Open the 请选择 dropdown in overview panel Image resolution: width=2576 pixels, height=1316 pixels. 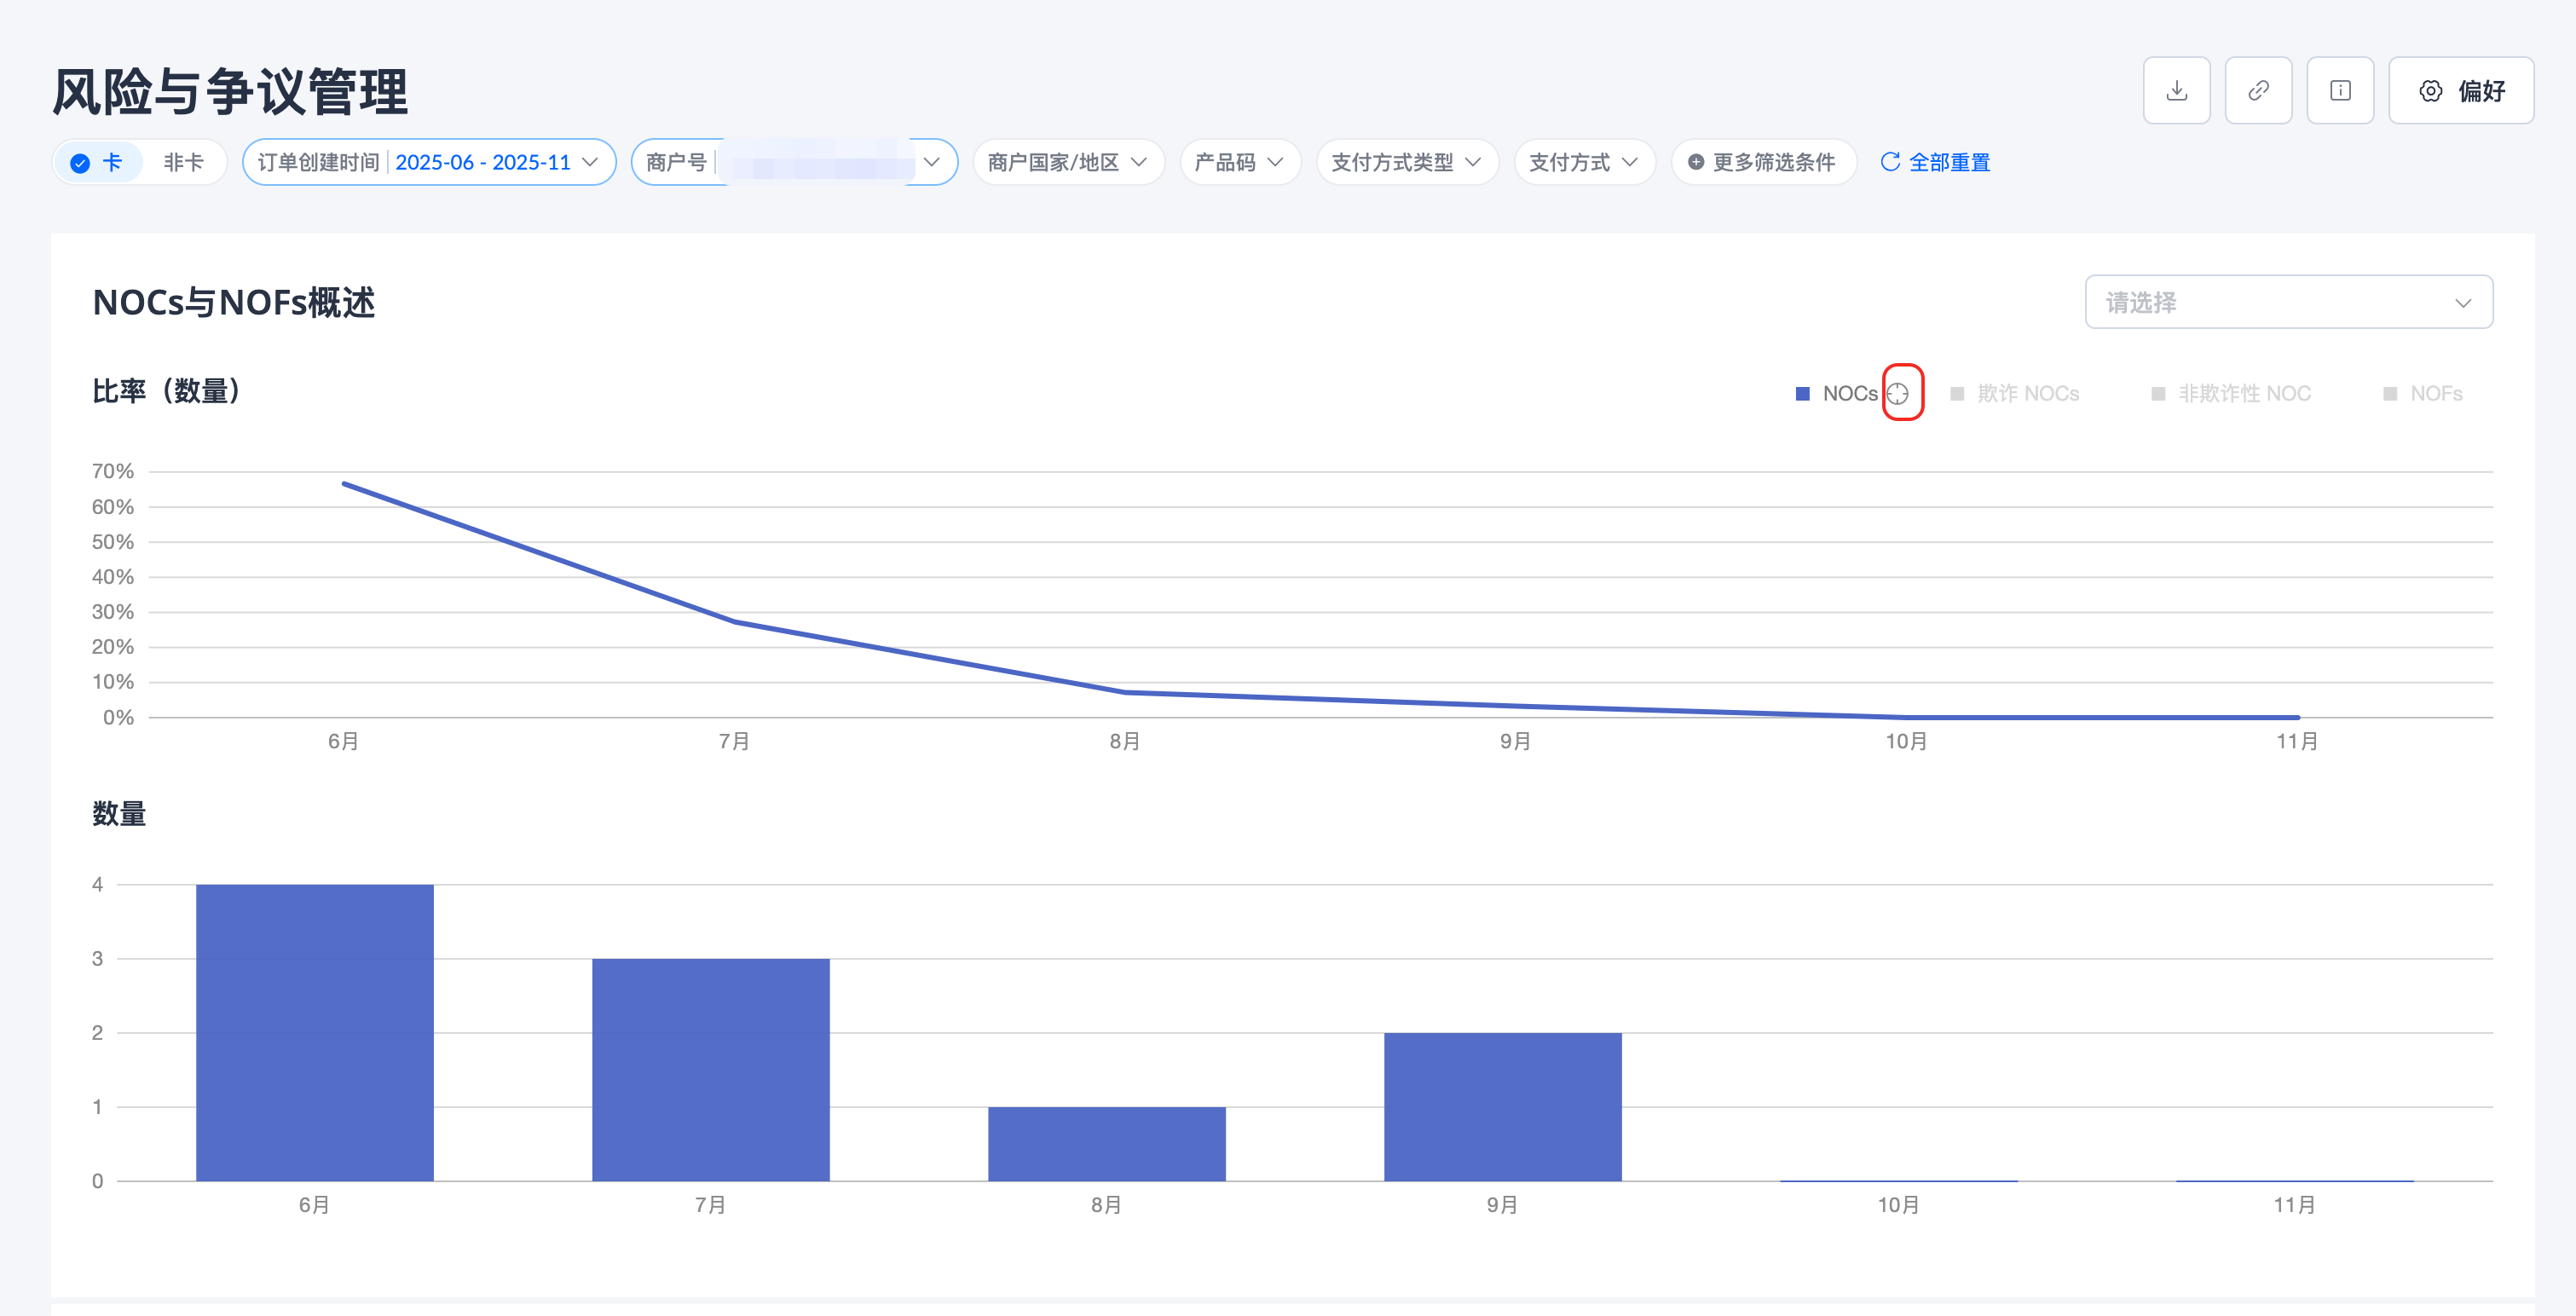[x=2288, y=302]
